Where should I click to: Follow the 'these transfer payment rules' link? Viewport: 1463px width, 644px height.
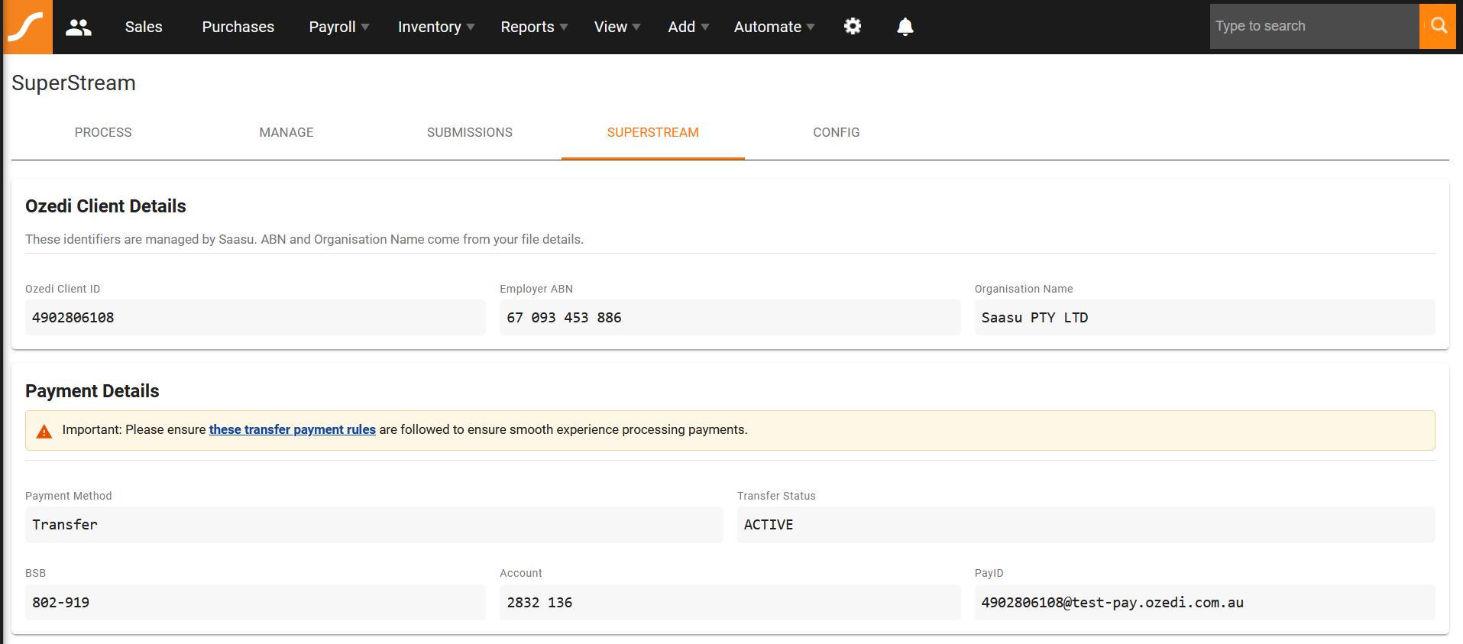(293, 429)
